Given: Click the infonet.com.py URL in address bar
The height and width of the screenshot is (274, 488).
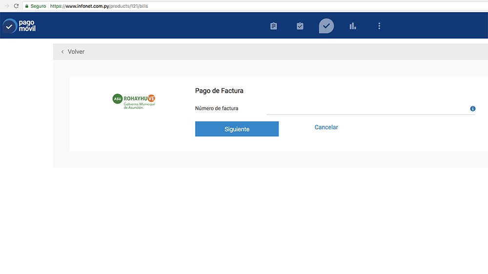Looking at the screenshot, I should pyautogui.click(x=99, y=6).
